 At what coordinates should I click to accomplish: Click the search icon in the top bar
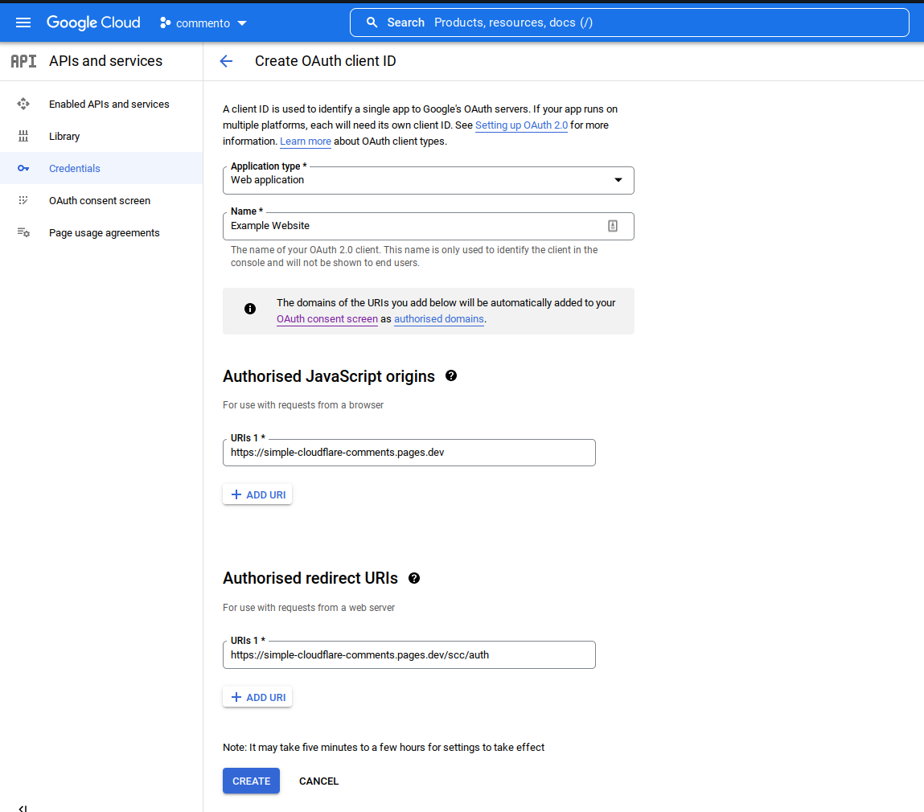pos(372,22)
